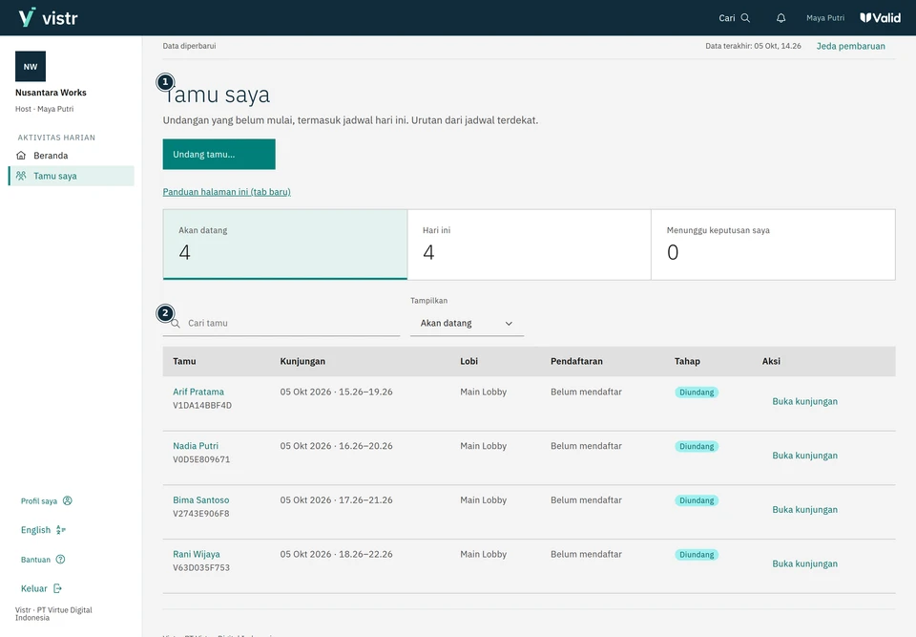This screenshot has height=637, width=916.
Task: Open the search magnifier icon in header
Action: click(x=745, y=18)
